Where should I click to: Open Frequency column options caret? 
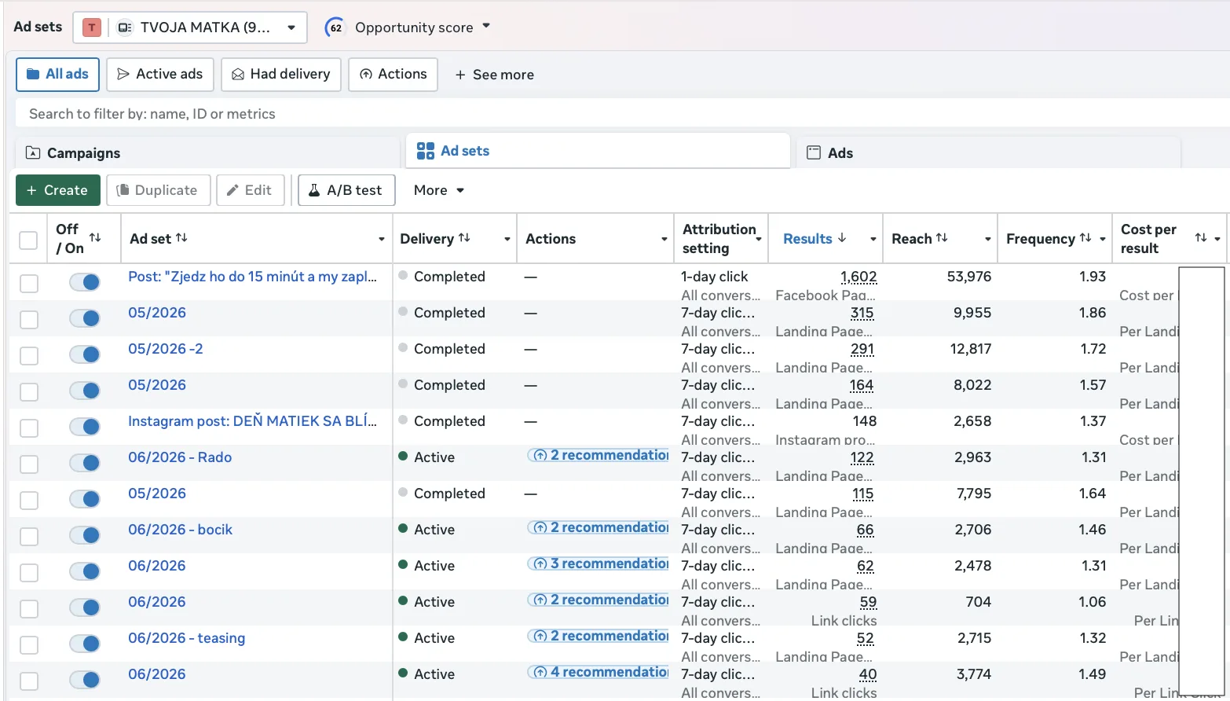pos(1103,239)
